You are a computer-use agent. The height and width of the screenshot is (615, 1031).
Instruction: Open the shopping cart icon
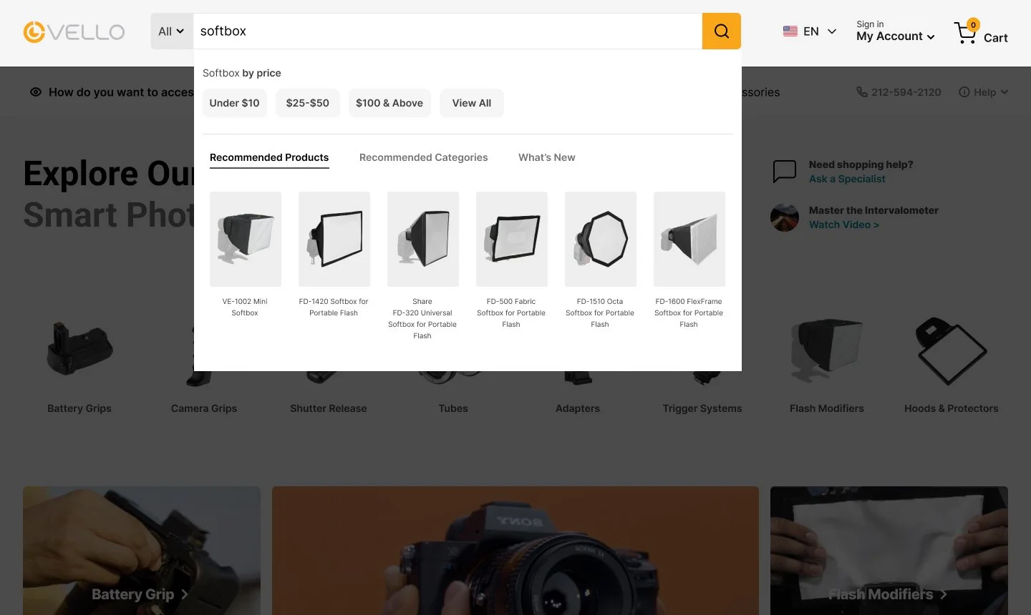pyautogui.click(x=966, y=32)
